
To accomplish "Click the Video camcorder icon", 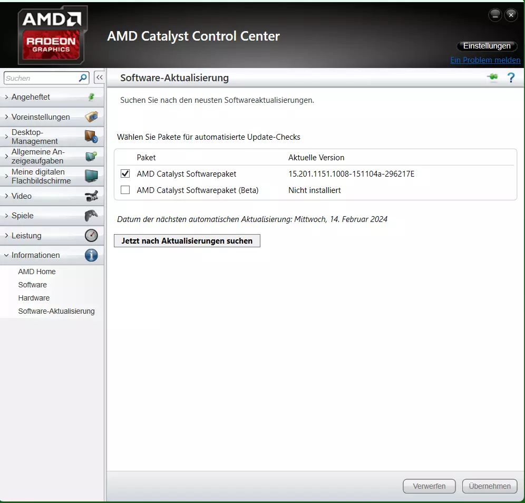I will [x=91, y=196].
